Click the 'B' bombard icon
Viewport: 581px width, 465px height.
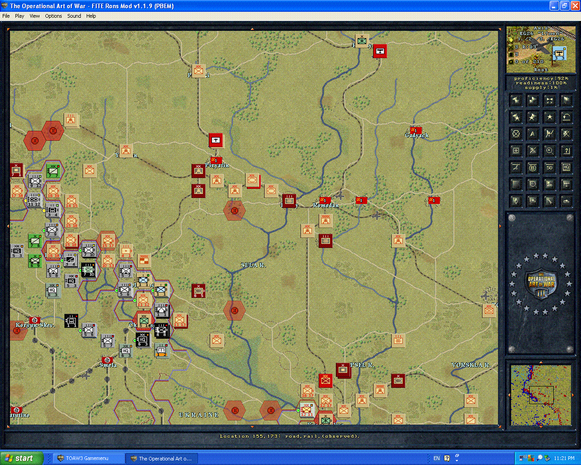point(532,167)
